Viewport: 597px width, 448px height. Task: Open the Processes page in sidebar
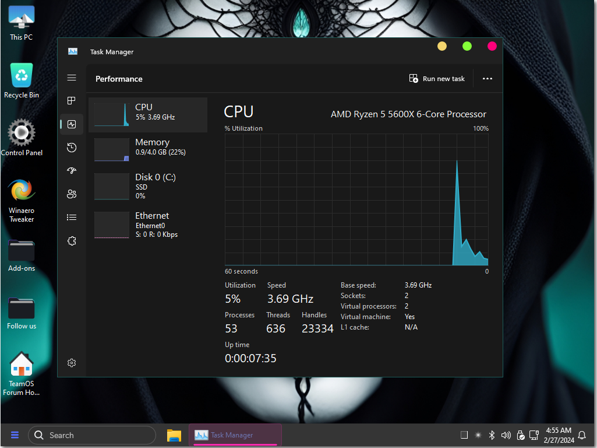(x=72, y=101)
